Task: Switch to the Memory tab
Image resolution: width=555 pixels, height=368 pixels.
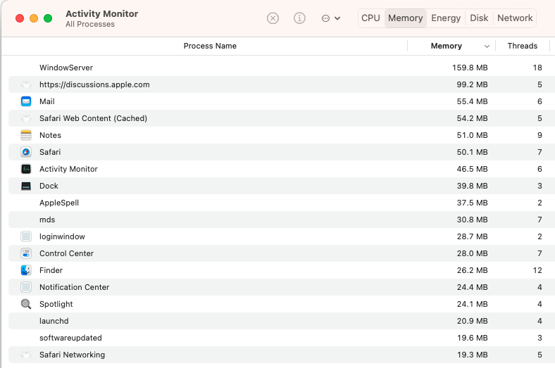Action: [405, 18]
